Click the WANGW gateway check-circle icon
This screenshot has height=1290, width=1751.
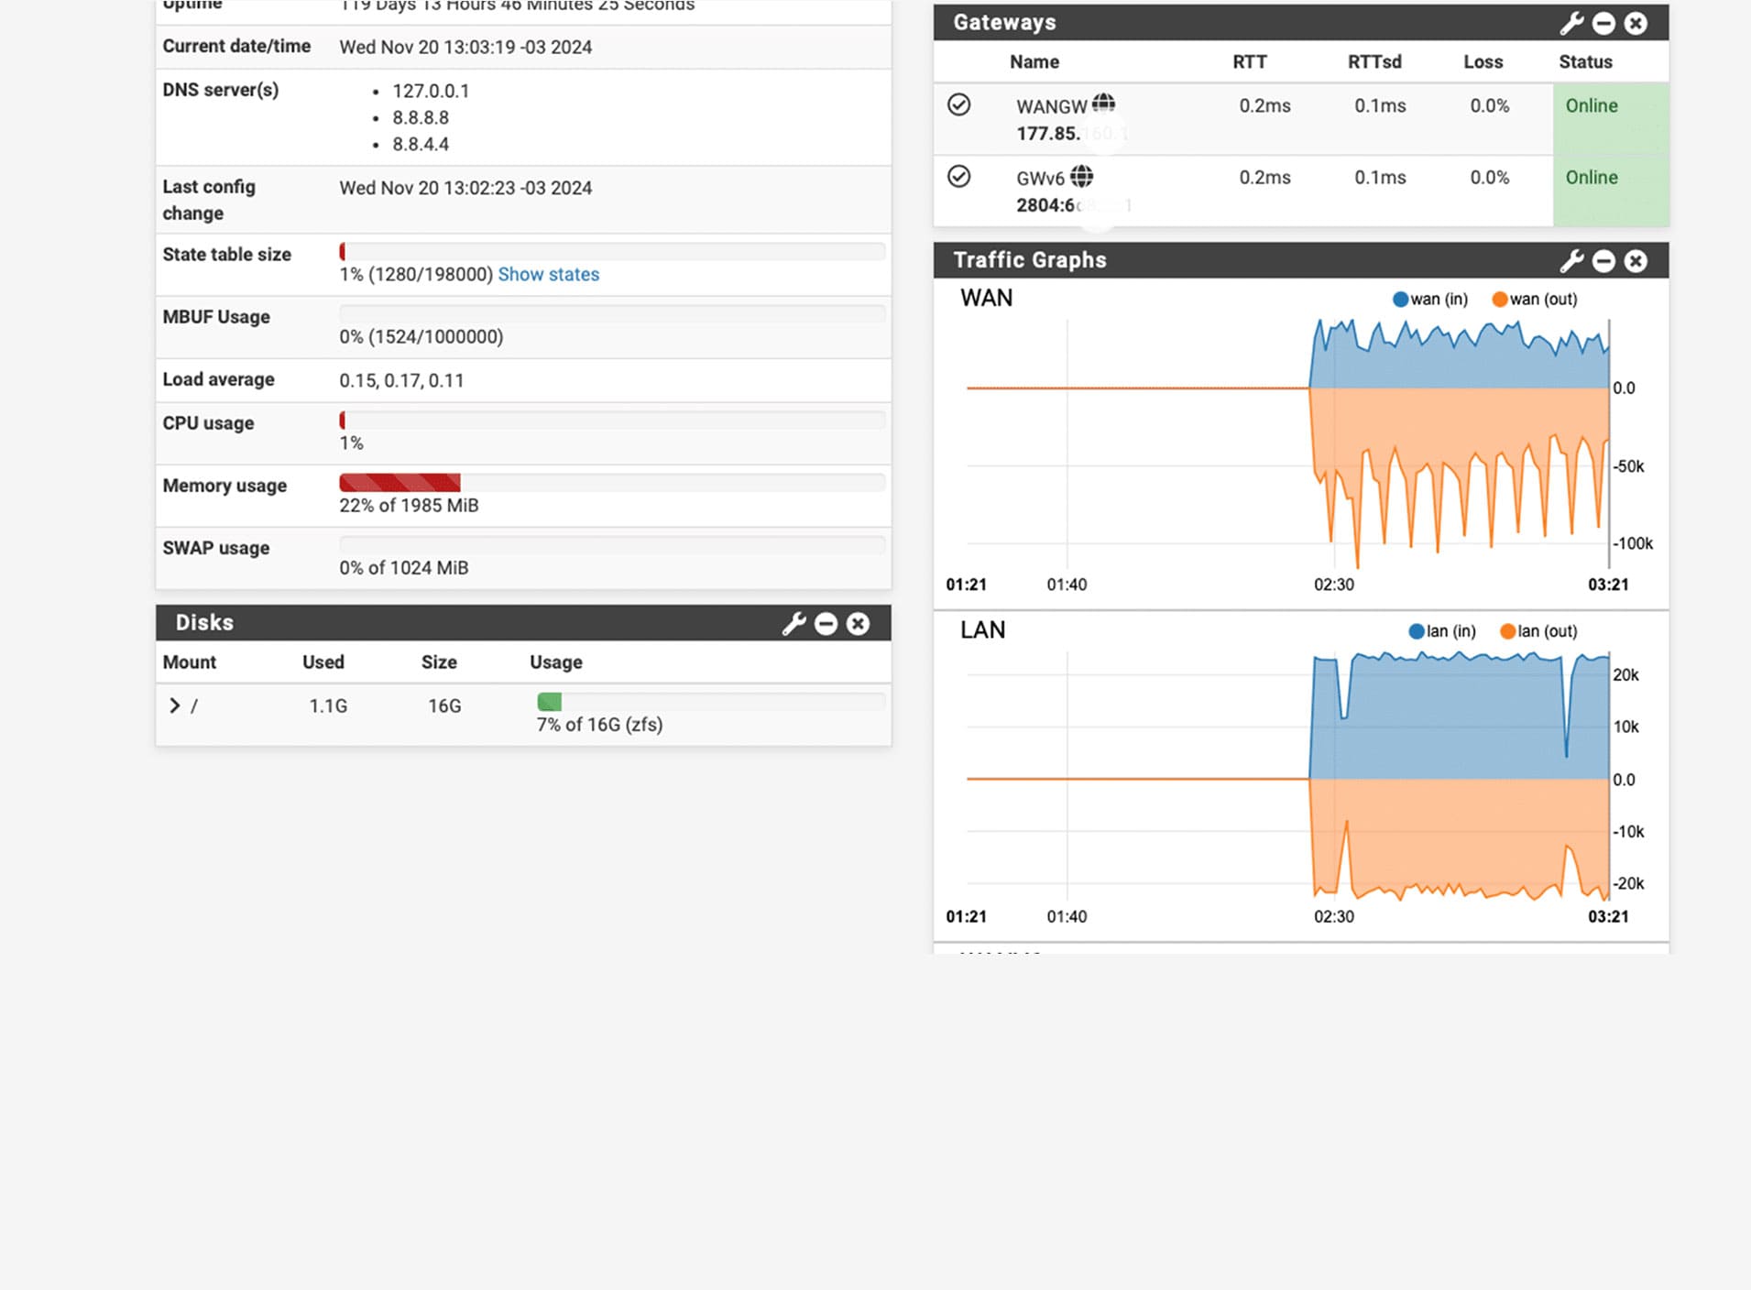[x=958, y=104]
